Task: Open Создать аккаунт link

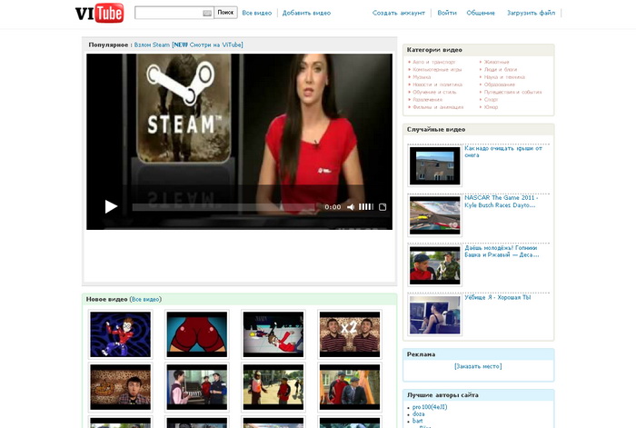Action: pos(399,13)
